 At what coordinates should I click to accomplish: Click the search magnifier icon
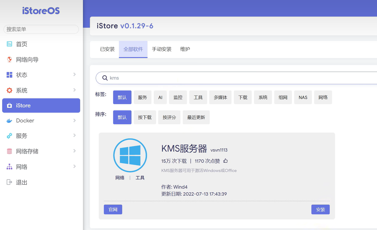[105, 78]
